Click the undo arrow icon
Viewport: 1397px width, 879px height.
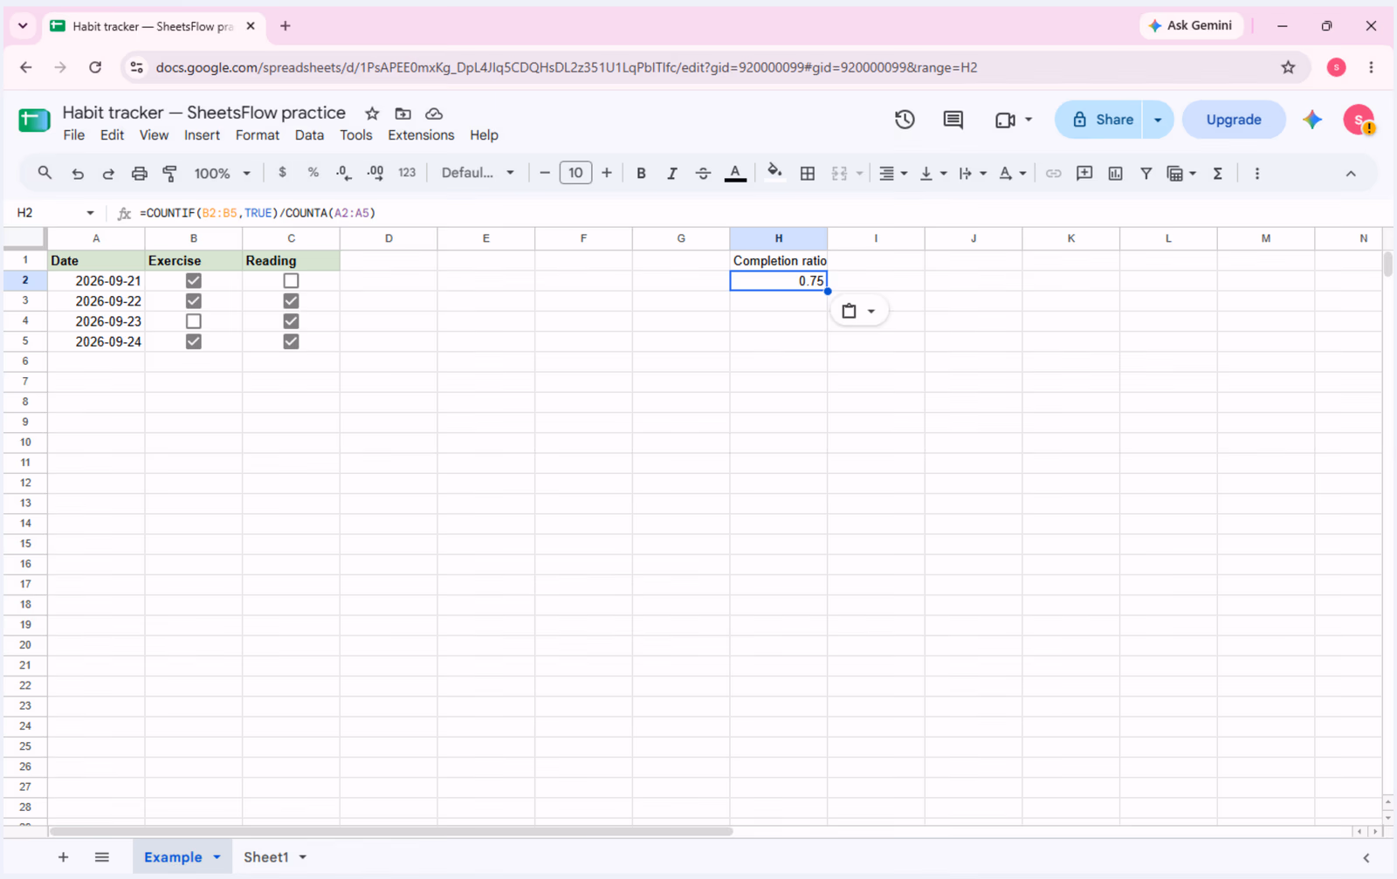[x=78, y=174]
